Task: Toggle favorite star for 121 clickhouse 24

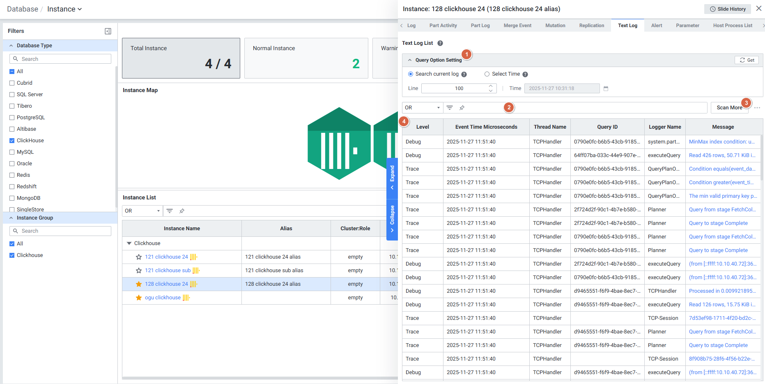Action: (139, 257)
